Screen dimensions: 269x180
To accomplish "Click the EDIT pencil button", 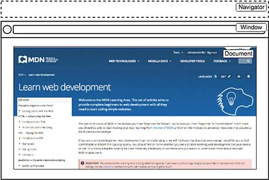I will pyautogui.click(x=225, y=77).
